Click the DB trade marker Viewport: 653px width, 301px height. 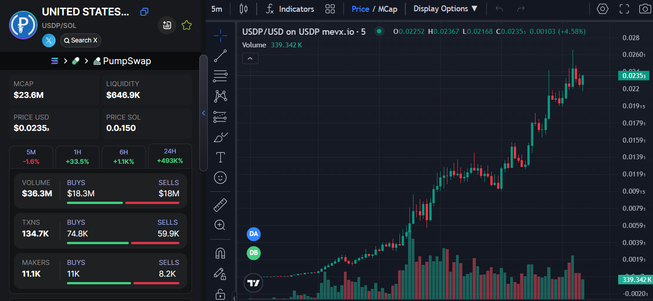(x=254, y=253)
